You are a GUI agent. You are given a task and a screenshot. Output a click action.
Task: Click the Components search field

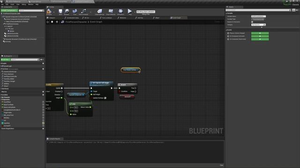pos(31,10)
